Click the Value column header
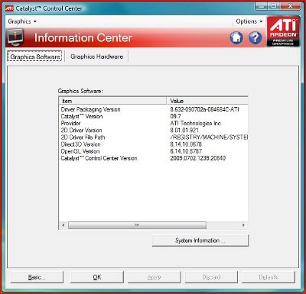The height and width of the screenshot is (294, 306). 207,101
